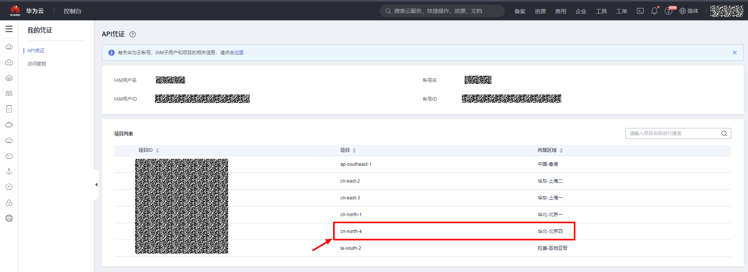This screenshot has width=748, height=272.
Task: Click the pyramid-shaped sidebar icon
Action: 9,171
